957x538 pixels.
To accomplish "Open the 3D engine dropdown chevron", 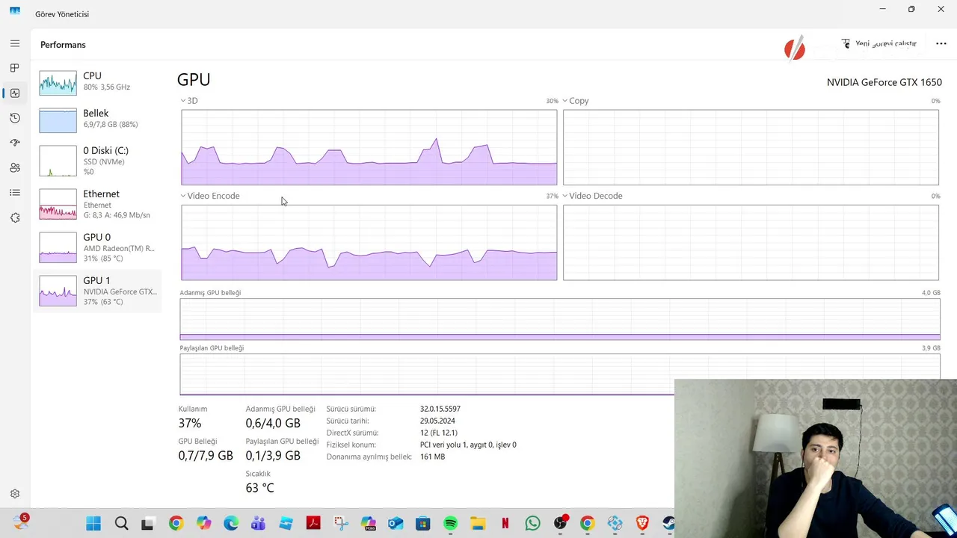I will pos(184,100).
